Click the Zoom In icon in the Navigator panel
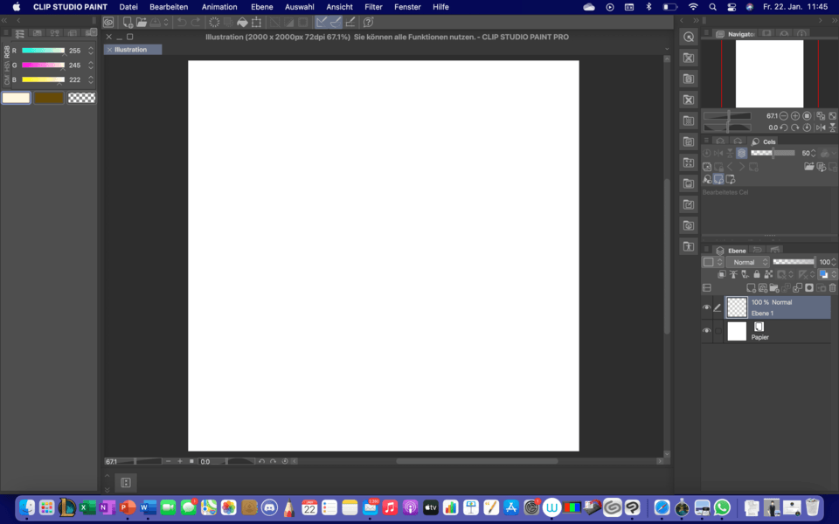Viewport: 839px width, 524px height. coord(795,115)
